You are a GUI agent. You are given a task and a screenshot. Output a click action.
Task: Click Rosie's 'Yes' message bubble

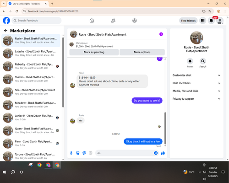point(81,120)
